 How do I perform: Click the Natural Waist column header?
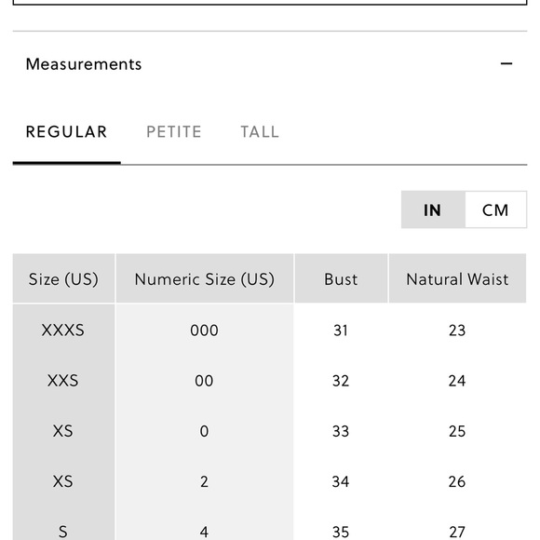(457, 278)
